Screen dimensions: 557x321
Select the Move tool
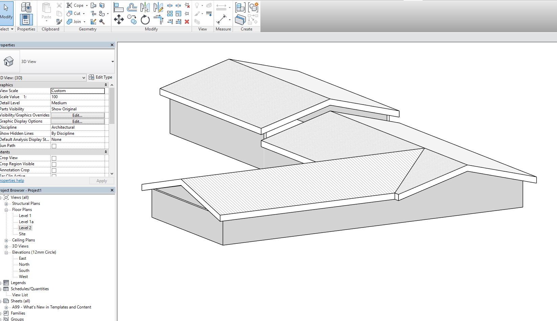[x=119, y=19]
